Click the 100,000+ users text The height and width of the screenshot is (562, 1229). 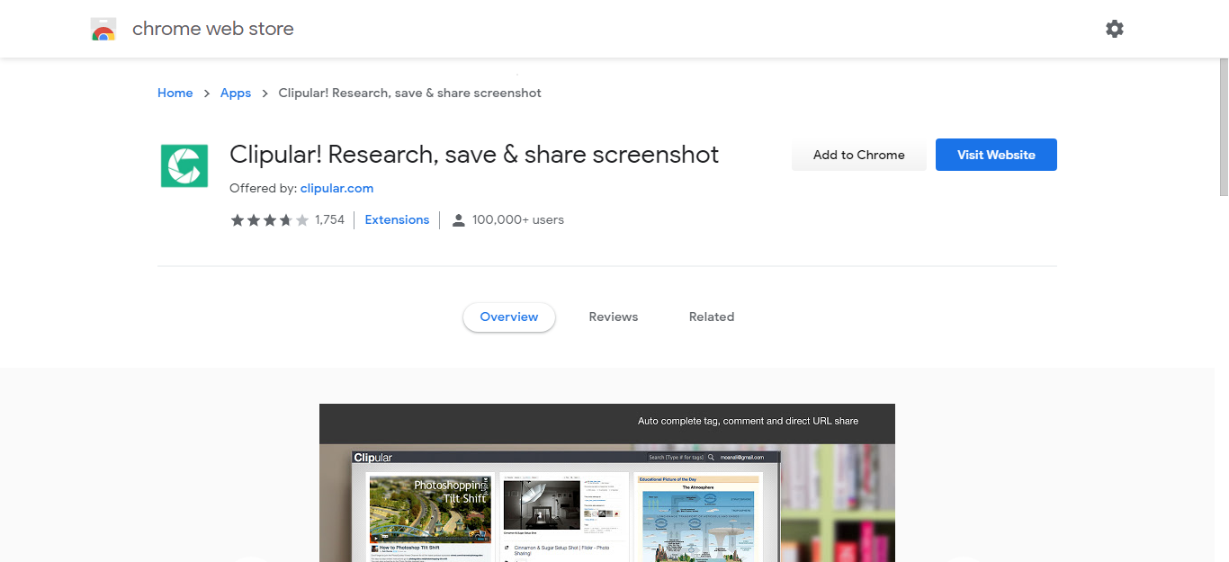click(518, 219)
